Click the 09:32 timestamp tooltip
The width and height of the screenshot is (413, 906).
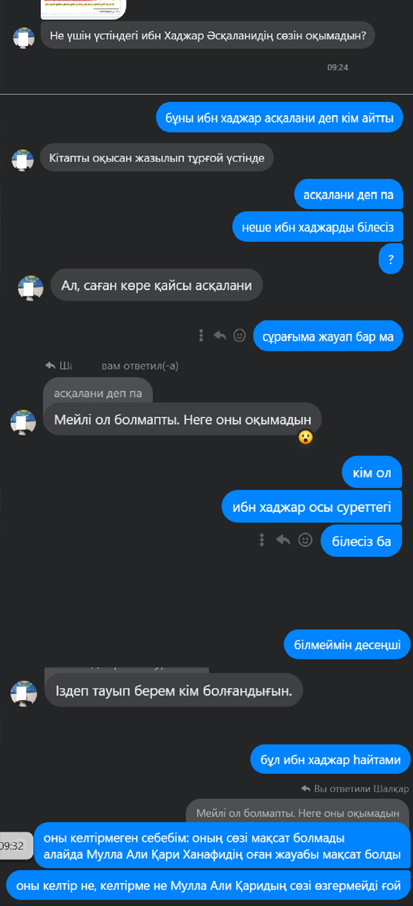click(13, 845)
